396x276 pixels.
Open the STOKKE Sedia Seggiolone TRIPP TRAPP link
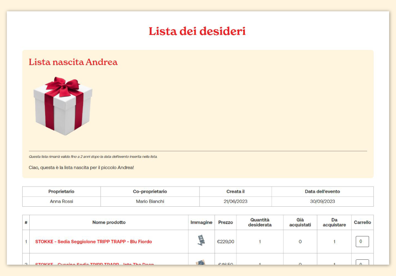click(93, 242)
